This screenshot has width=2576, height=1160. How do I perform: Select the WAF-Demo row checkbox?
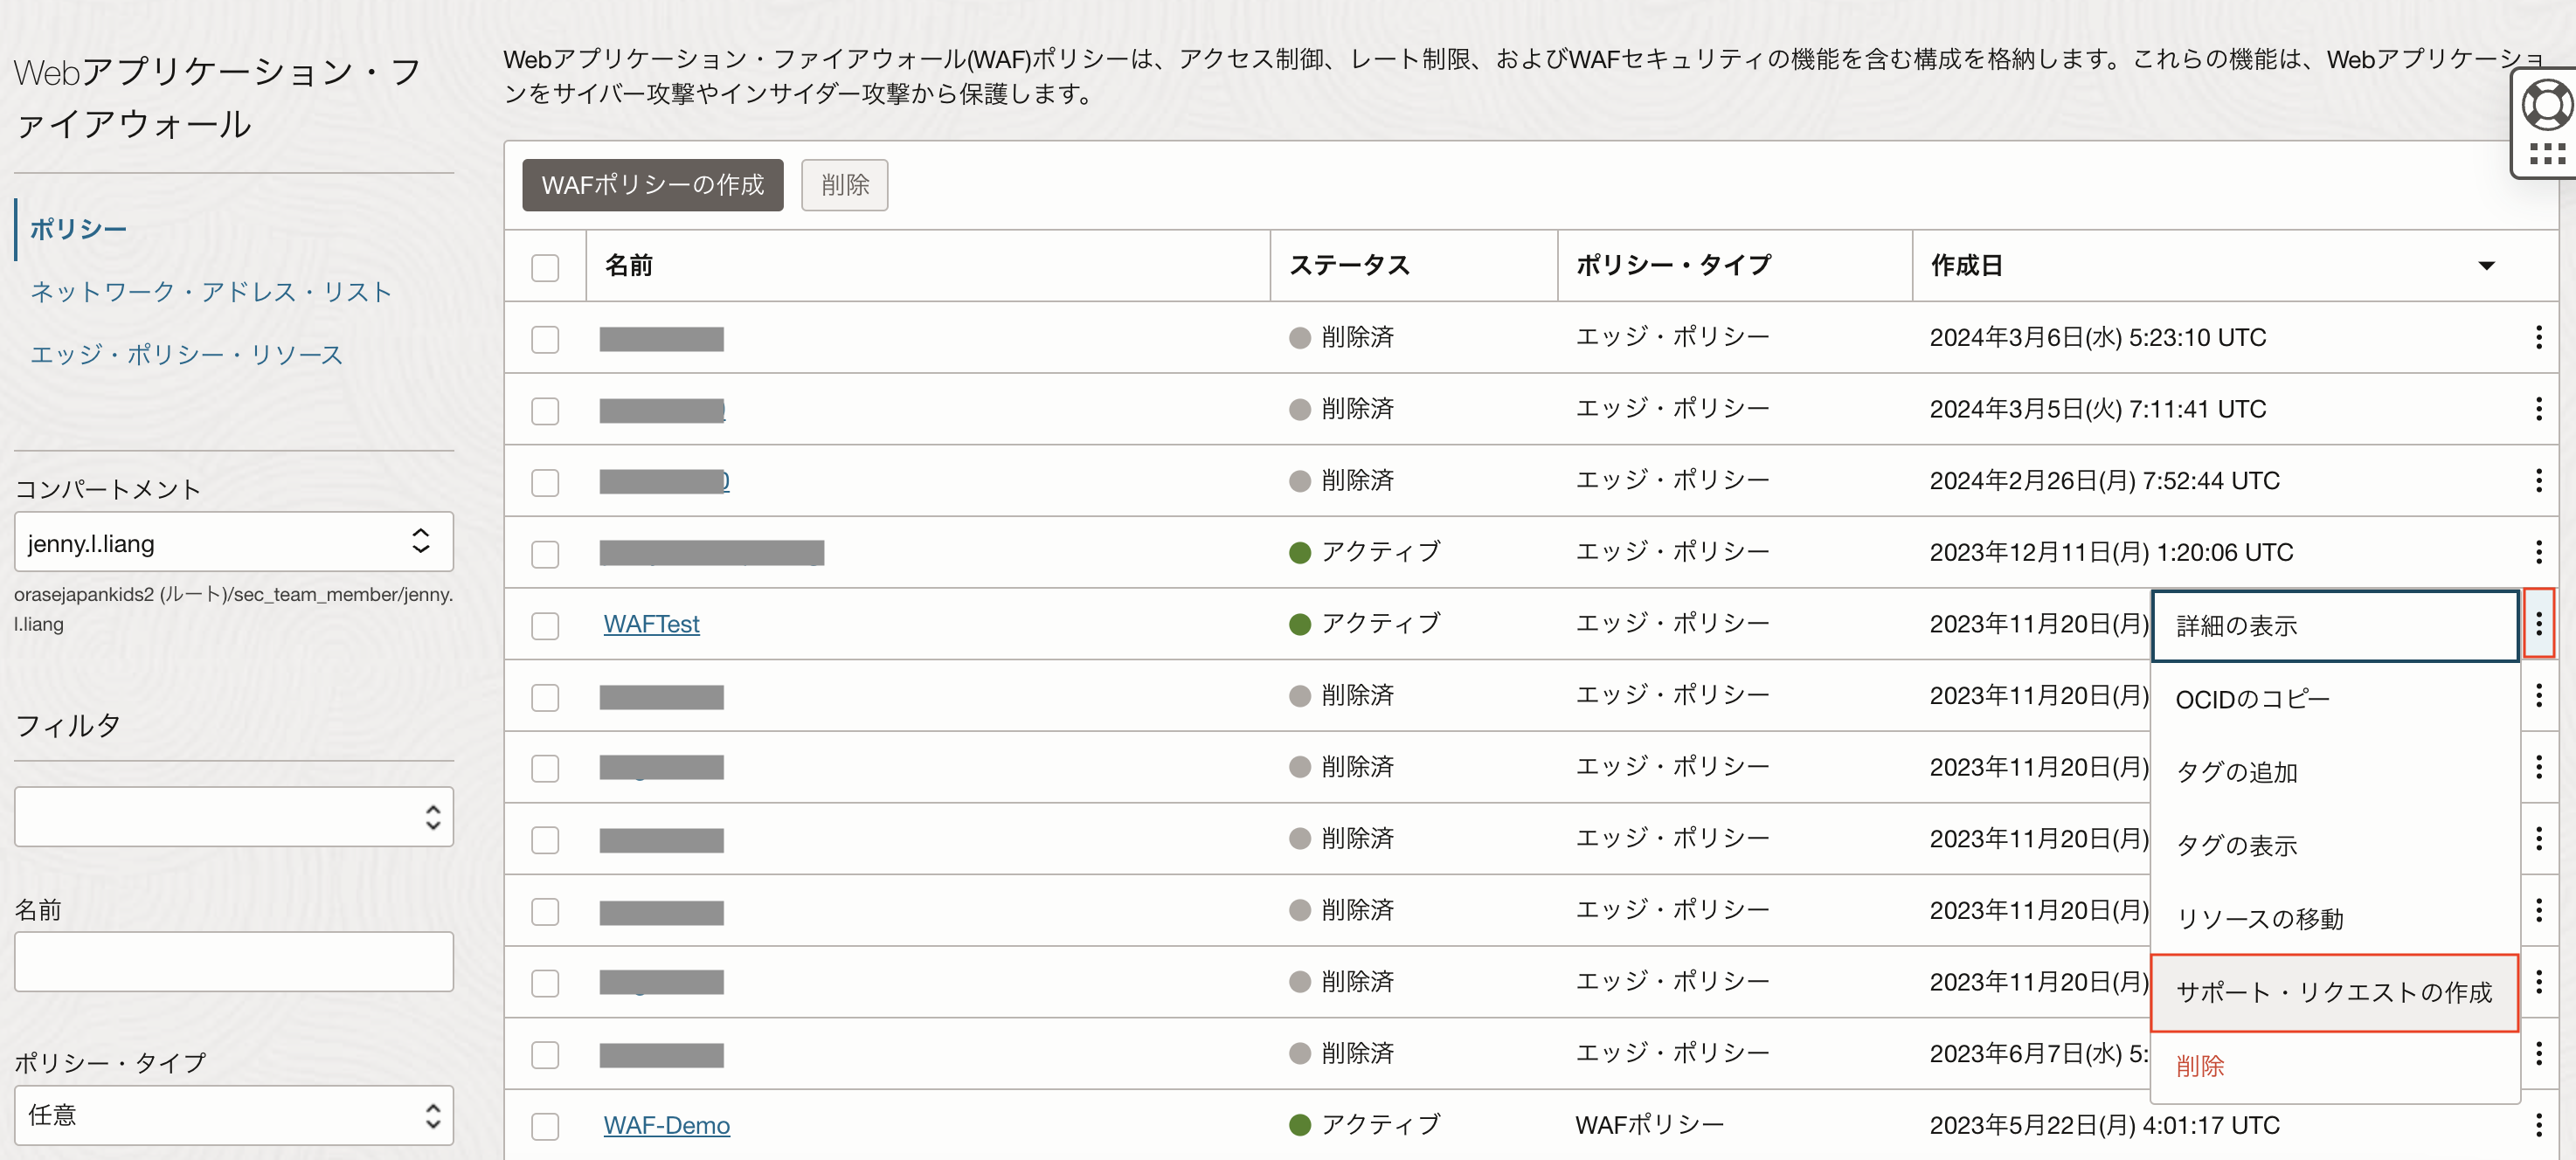coord(545,1127)
